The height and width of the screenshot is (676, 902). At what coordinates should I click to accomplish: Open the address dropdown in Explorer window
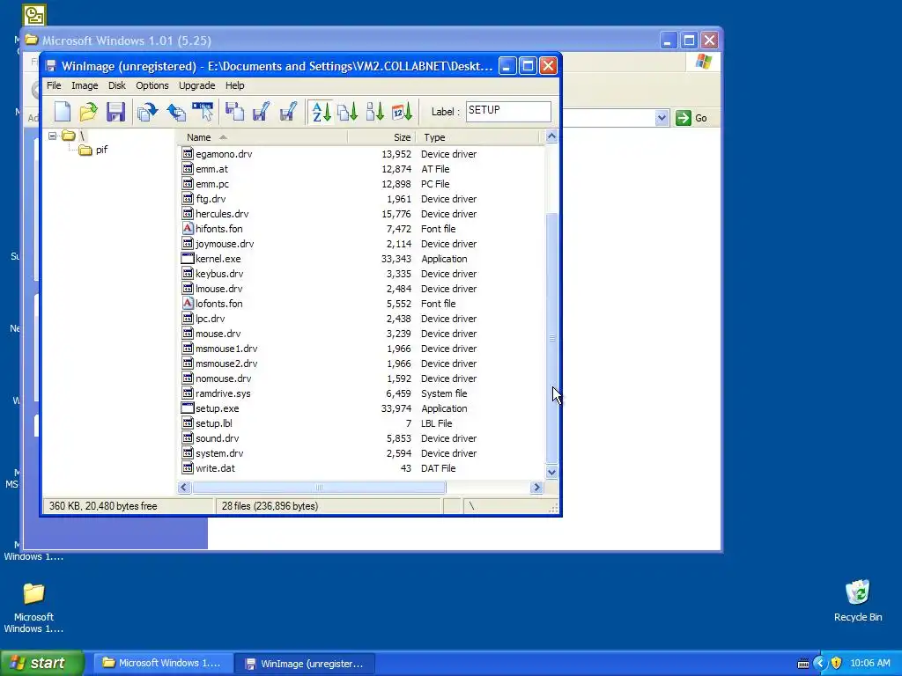click(662, 118)
